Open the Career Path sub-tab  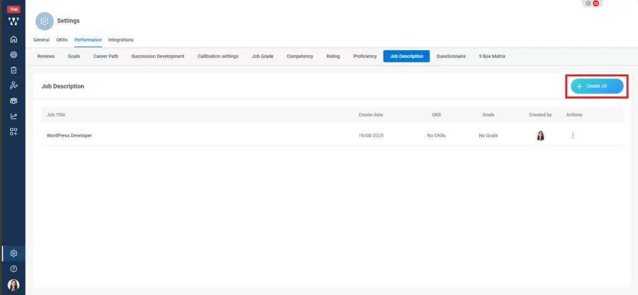click(x=106, y=56)
